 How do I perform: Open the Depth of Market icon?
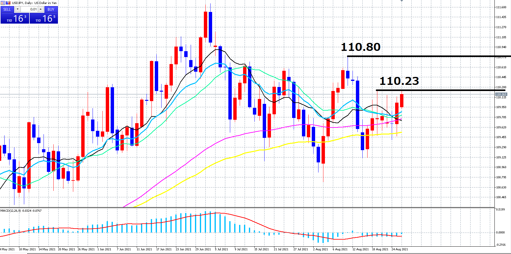8,3
